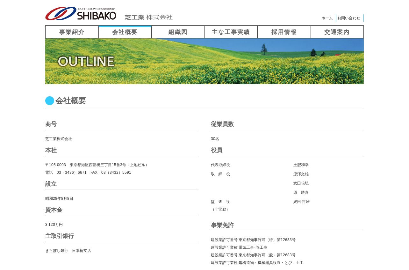Select the bank きらぼし銀行 日本橋支店
The height and width of the screenshot is (270, 409).
pyautogui.click(x=68, y=251)
